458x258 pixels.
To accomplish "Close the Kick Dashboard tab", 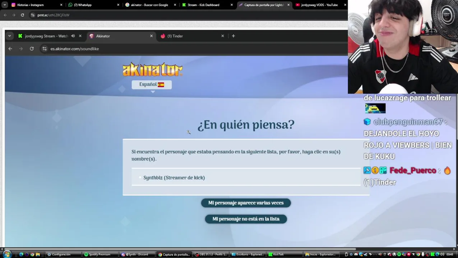I will point(232,5).
